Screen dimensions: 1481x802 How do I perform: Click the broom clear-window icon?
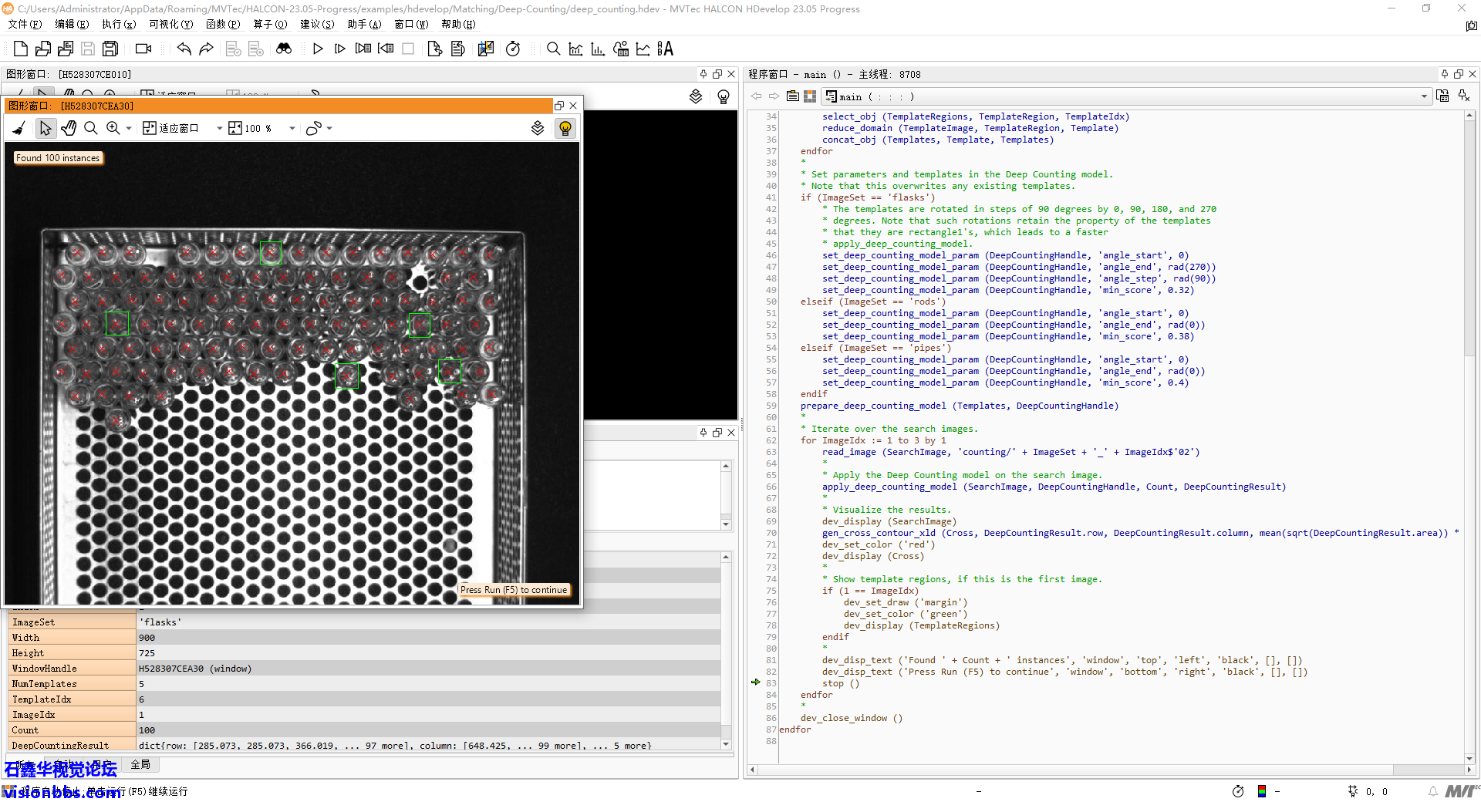click(x=19, y=128)
